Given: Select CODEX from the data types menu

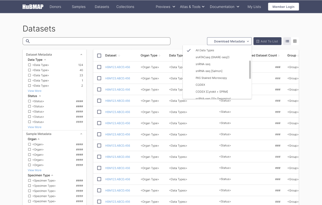Looking at the screenshot, I should tap(200, 85).
